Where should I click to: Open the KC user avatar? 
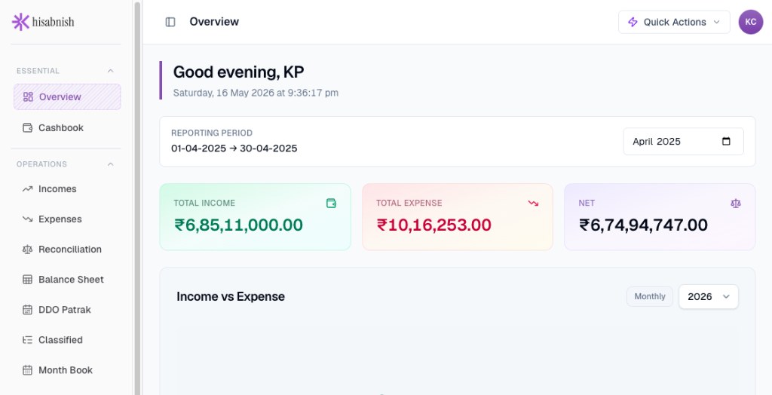tap(750, 22)
